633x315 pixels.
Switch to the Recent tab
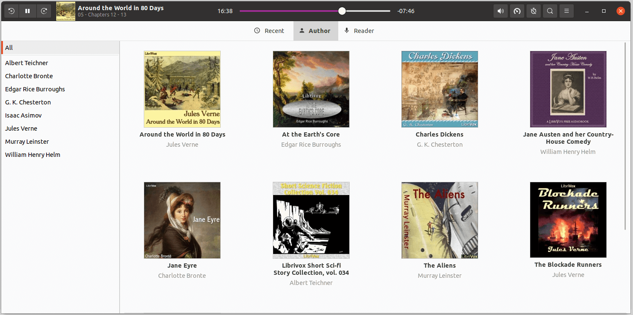coord(269,31)
